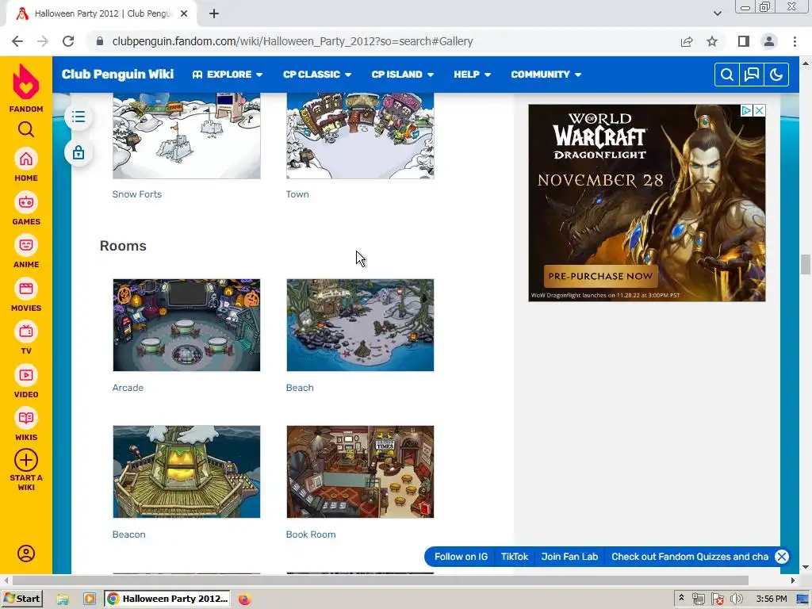Click Check out Fandom Quizzes link
812x609 pixels.
[x=690, y=557]
